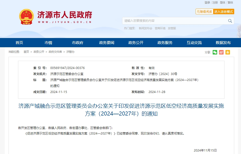
Task: Switch site language to 简体
Action: [x=222, y=3]
